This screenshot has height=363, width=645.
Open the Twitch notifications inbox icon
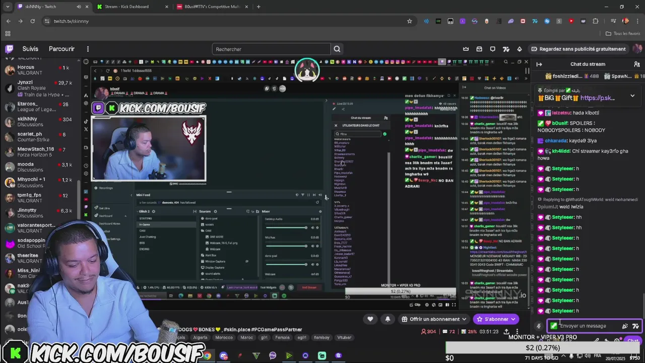[479, 49]
